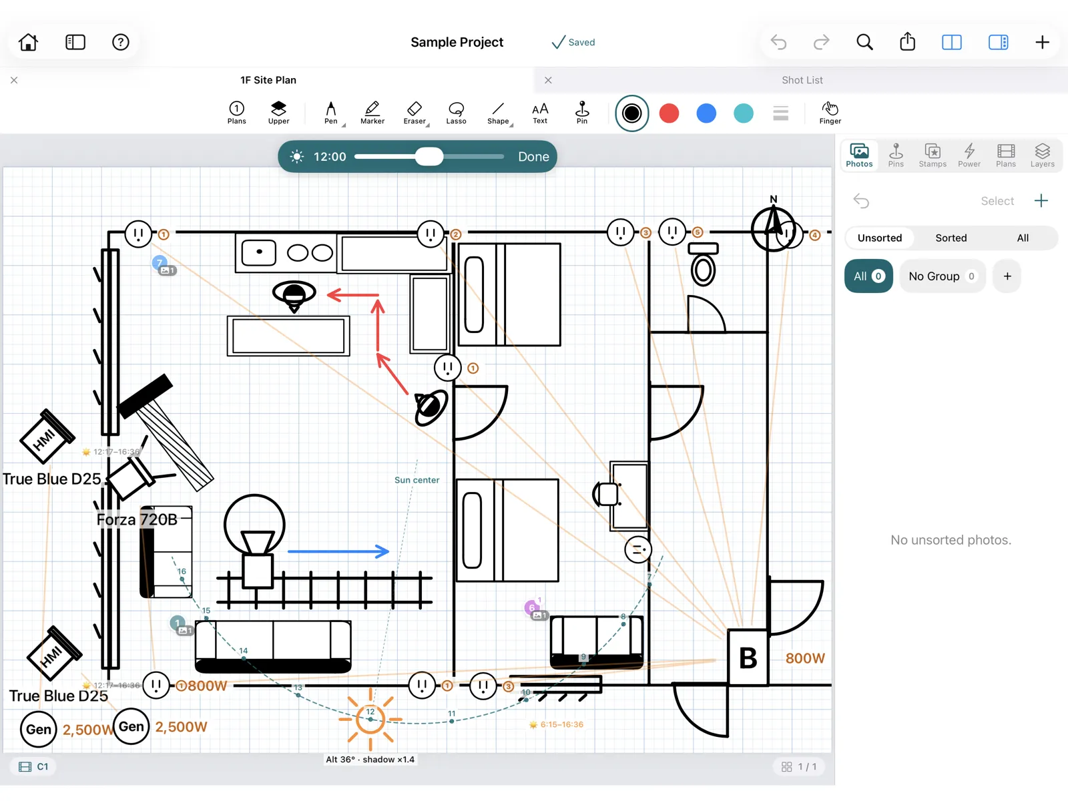Open the Layers panel tab
Image resolution: width=1068 pixels, height=801 pixels.
1043,155
